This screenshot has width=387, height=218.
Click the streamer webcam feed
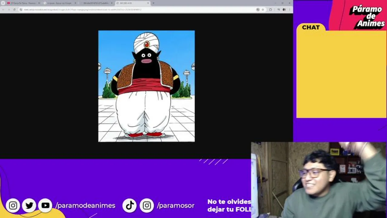point(319,180)
